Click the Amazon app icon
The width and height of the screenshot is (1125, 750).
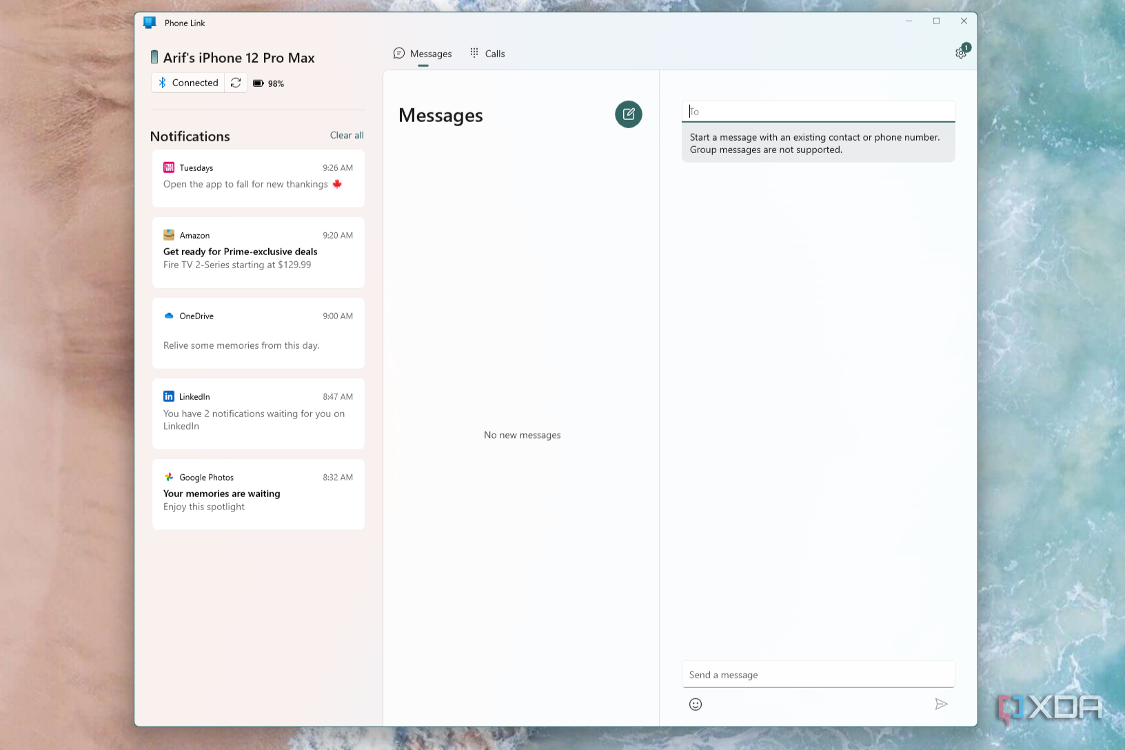click(169, 234)
